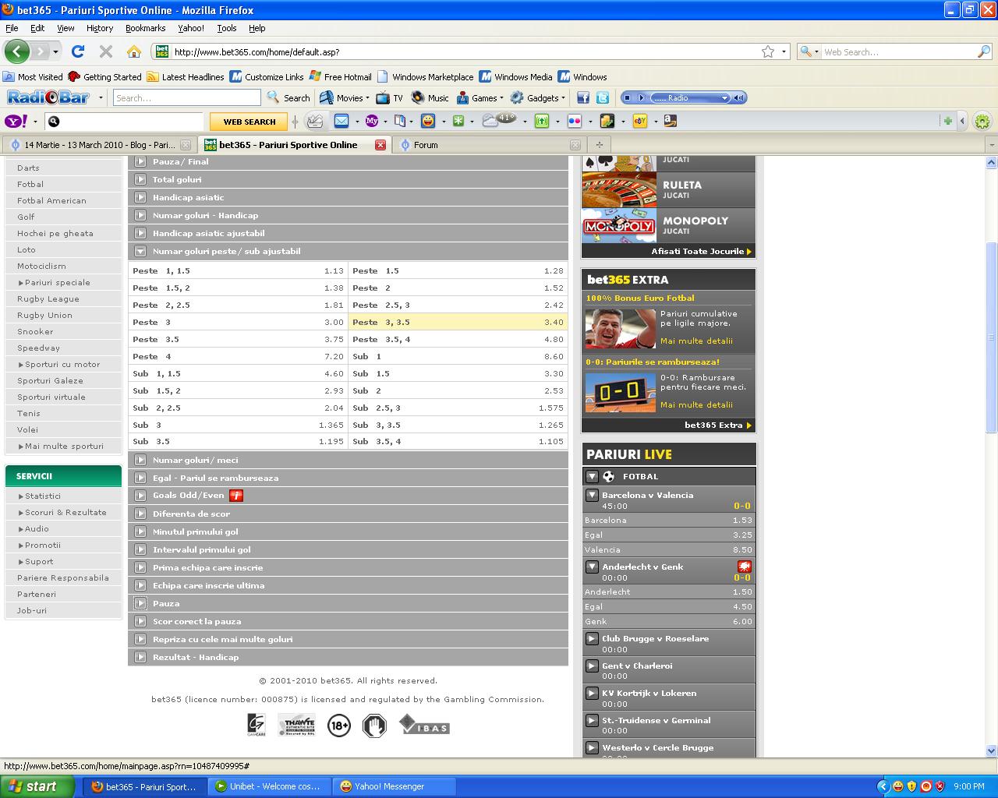Screen dimensions: 998x798
Task: Click the football icon next to FOTBAL
Action: pyautogui.click(x=609, y=476)
